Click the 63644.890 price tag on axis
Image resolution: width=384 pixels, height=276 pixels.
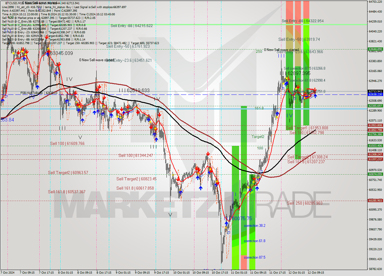[x=375, y=49]
